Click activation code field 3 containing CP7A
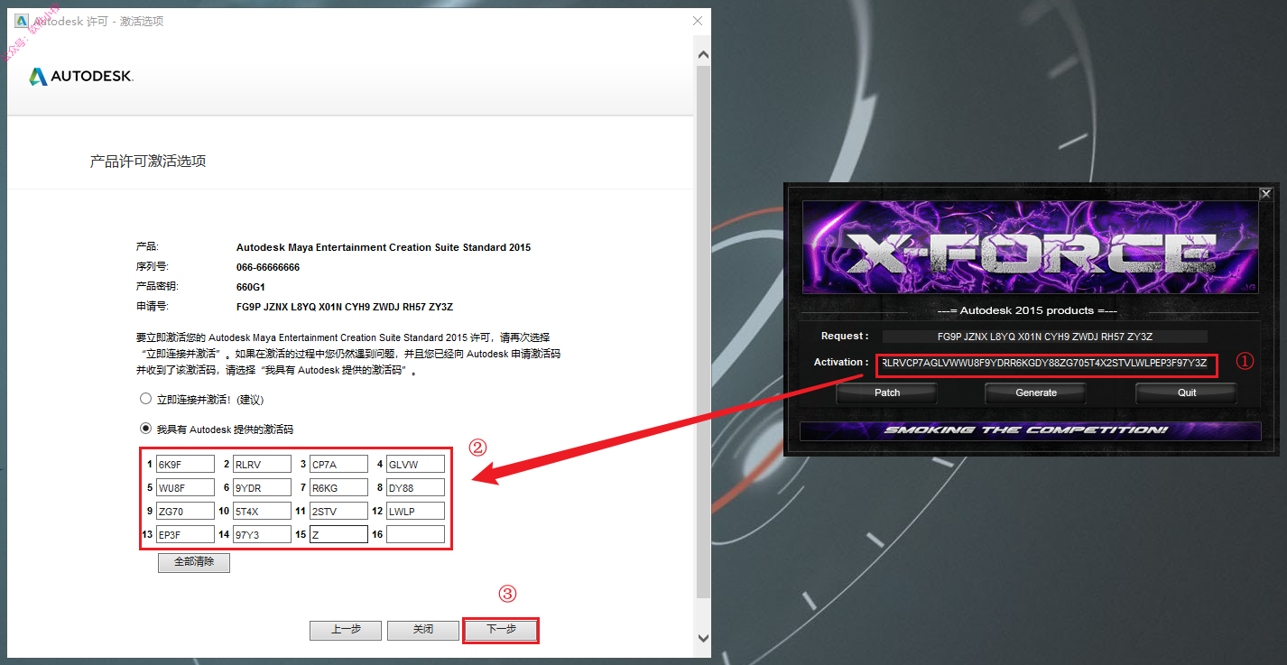Screen dimensions: 1287x665 click(x=338, y=464)
